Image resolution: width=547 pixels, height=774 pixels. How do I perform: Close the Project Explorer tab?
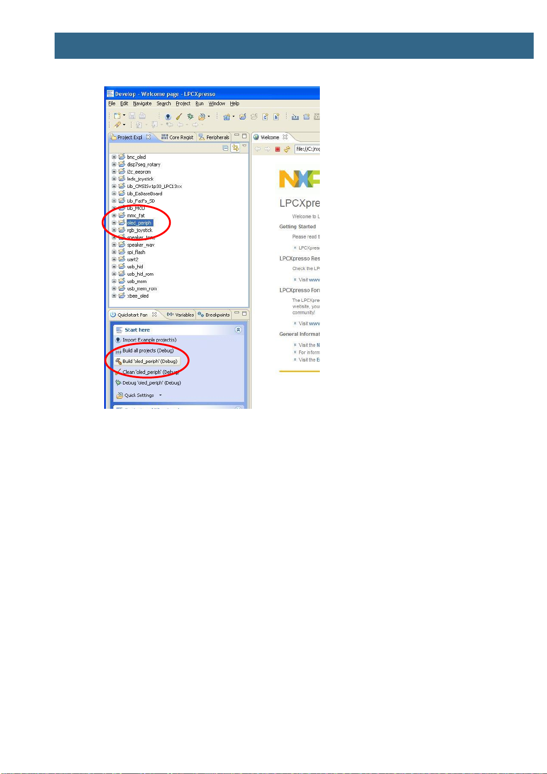click(148, 137)
